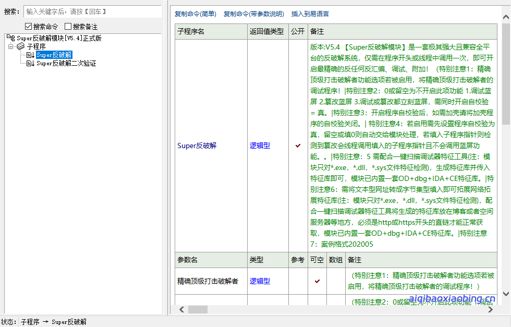The width and height of the screenshot is (511, 327).
Task: Enable the 搜索备注 checkbox
Action: pos(67,27)
